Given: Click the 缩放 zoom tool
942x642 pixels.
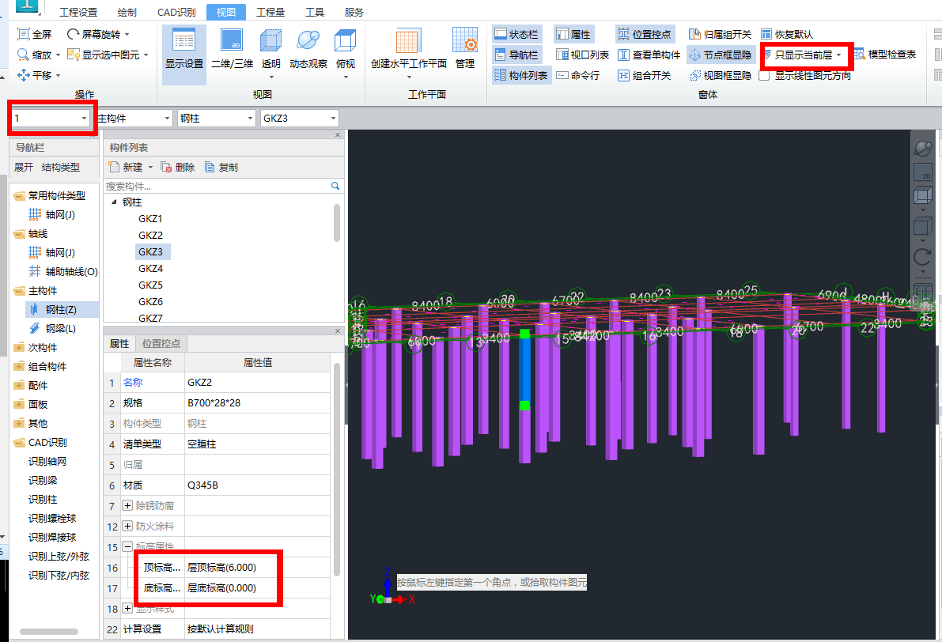Looking at the screenshot, I should pos(39,55).
